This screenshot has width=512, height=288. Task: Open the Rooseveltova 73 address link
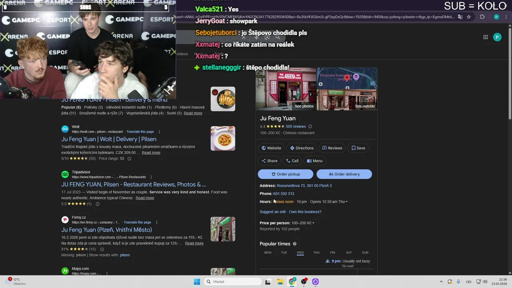(304, 186)
